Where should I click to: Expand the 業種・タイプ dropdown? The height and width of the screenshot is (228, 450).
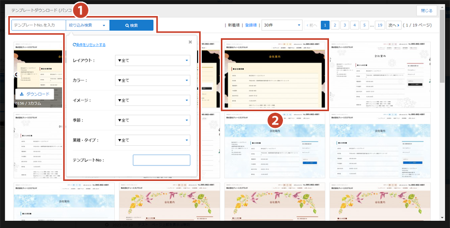pos(153,140)
